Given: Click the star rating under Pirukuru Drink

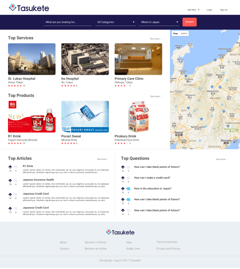Looking at the screenshot, I should pos(121,143).
